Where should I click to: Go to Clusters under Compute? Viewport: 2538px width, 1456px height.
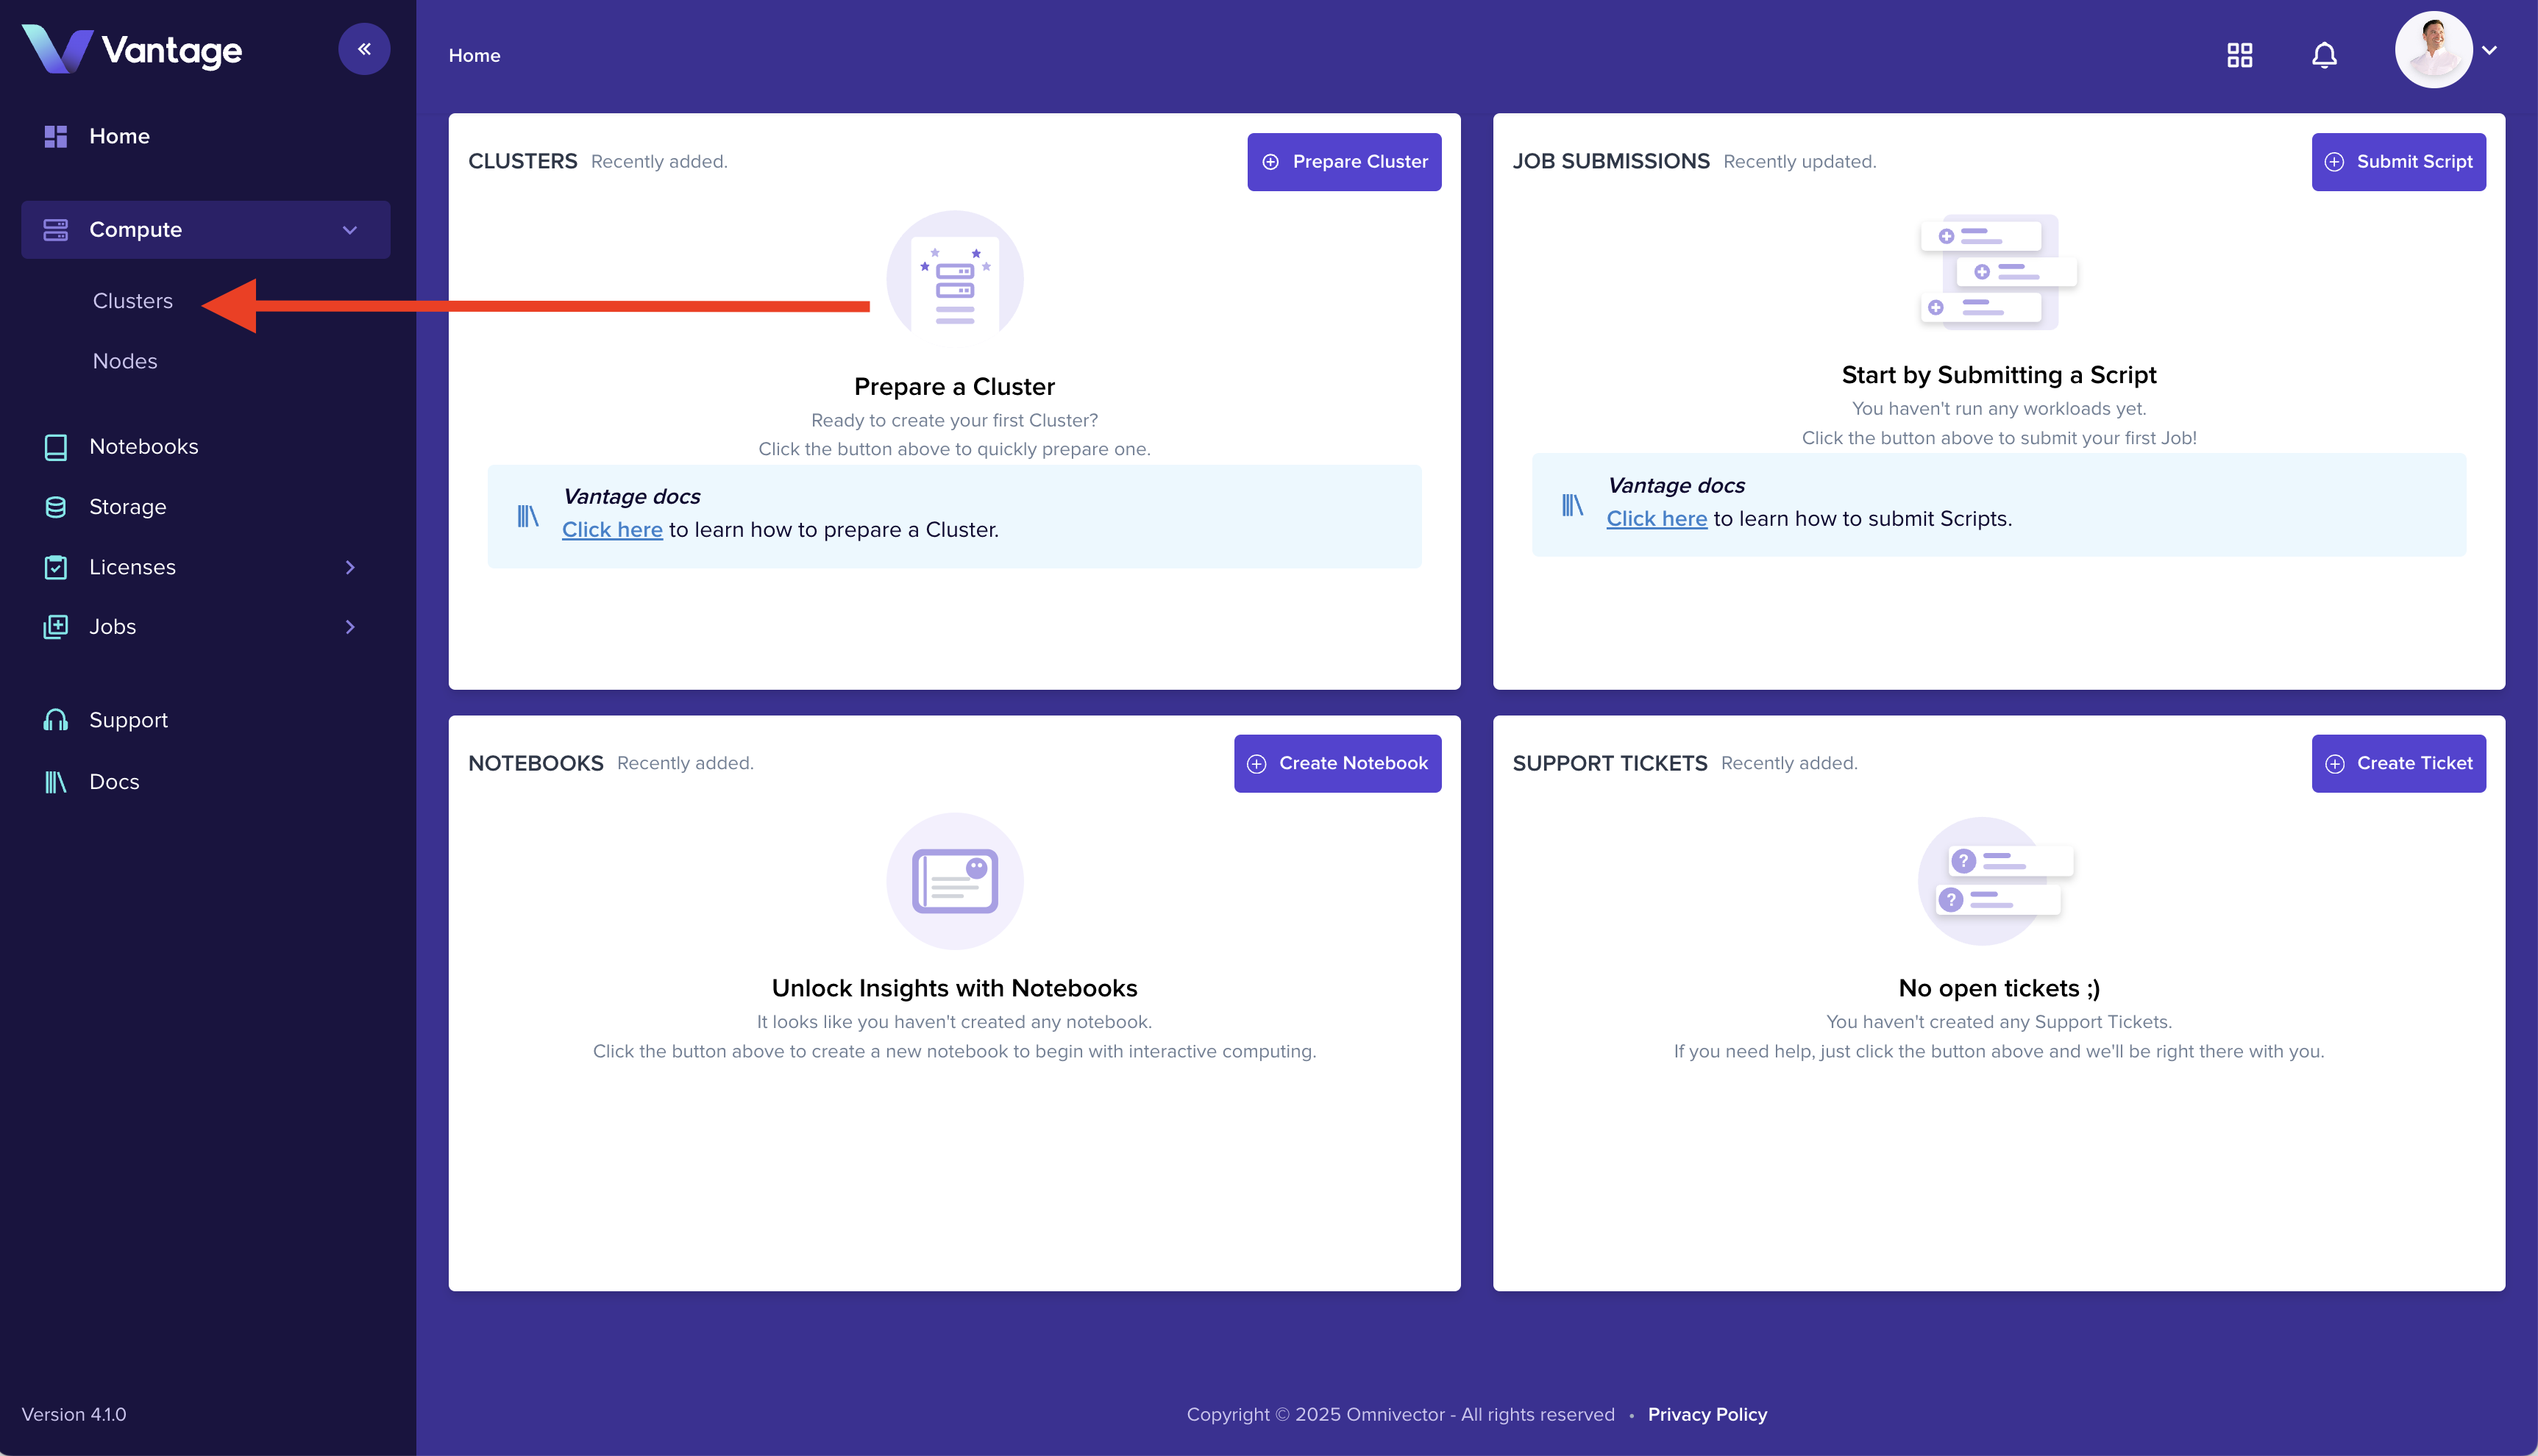tap(133, 301)
